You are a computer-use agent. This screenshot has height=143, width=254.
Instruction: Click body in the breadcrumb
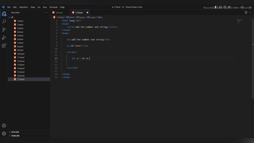pos(81,17)
